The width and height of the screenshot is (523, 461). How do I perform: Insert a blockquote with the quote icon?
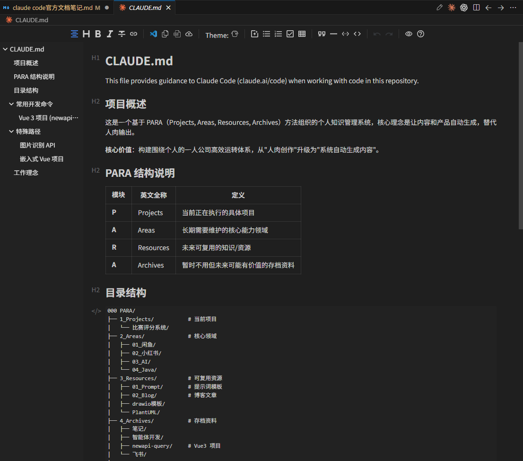[322, 34]
